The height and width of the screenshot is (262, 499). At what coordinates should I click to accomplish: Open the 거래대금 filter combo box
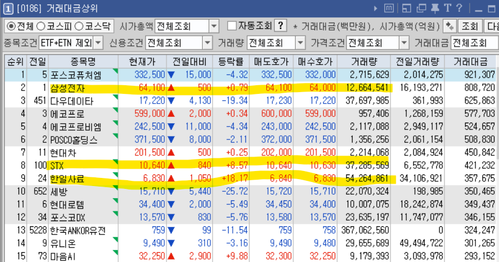tap(475, 43)
